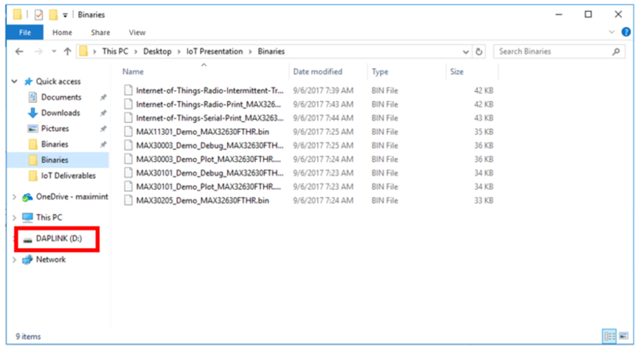Expand the This PC tree node
Screen dimensions: 639x351
click(14, 217)
